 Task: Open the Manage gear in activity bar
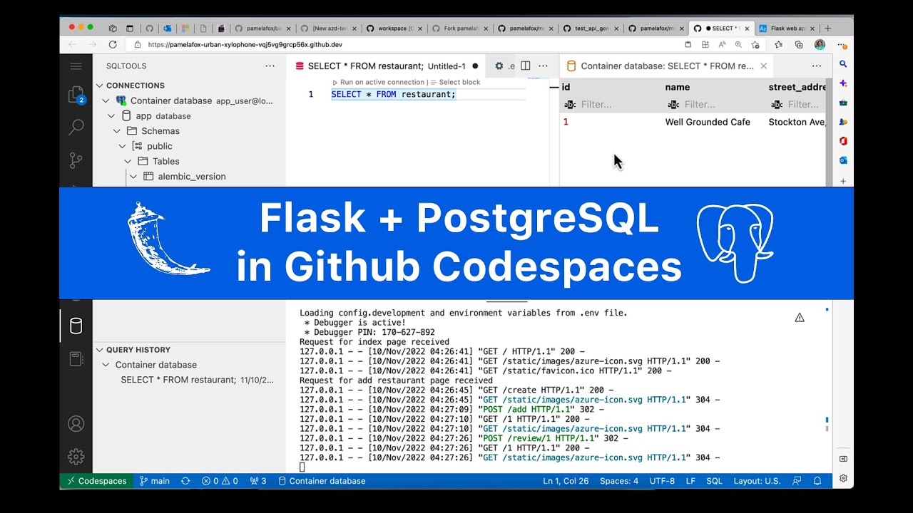(76, 457)
